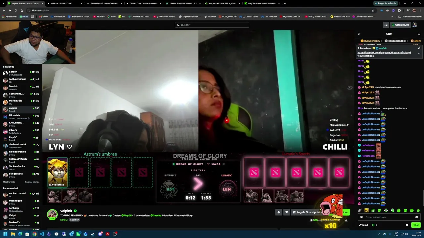Open the Kick shop icon beside Obtén KICKs
Screen dimensions: 424x238
(386, 25)
